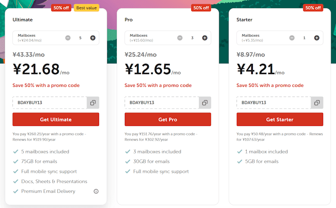
Task: Open Premium Email Delivery info icon
Action: [x=96, y=191]
